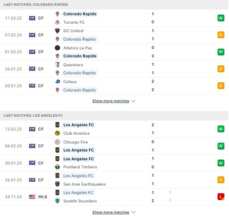Click the D badge for Celaya match
Screen dimensions: 229x220
pos(221,86)
